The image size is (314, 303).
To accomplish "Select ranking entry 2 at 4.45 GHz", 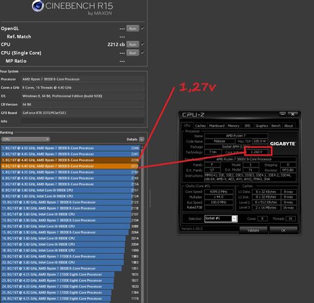I will (71, 154).
